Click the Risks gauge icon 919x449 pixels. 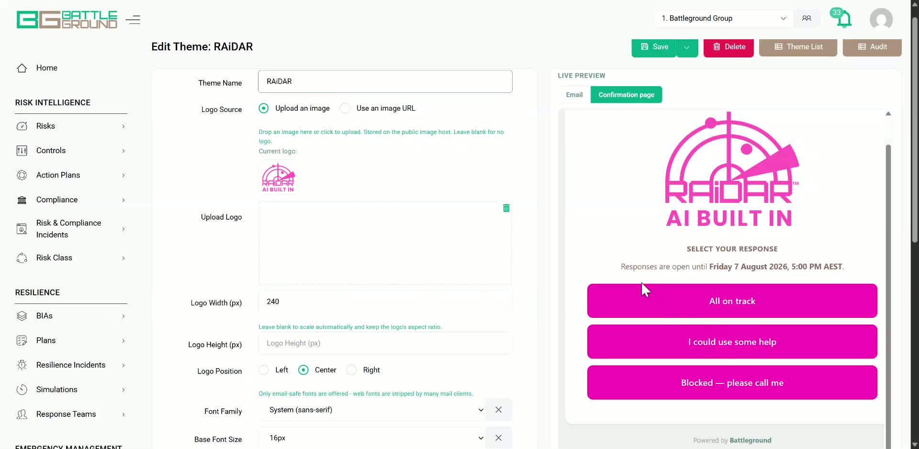22,126
